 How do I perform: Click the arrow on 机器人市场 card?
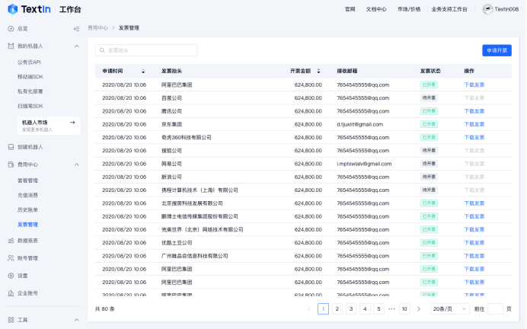coord(72,123)
